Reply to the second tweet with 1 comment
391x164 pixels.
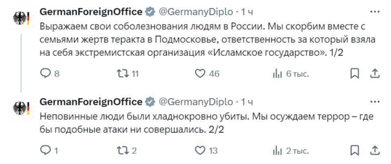coord(49,150)
